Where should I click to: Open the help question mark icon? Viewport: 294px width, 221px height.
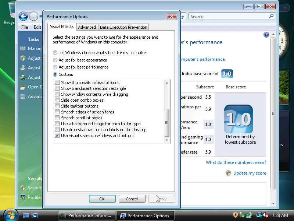266,35
